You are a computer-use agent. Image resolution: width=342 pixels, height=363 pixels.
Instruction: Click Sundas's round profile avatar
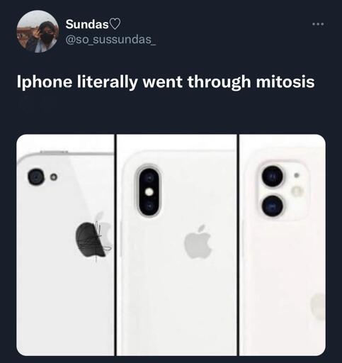pyautogui.click(x=38, y=31)
